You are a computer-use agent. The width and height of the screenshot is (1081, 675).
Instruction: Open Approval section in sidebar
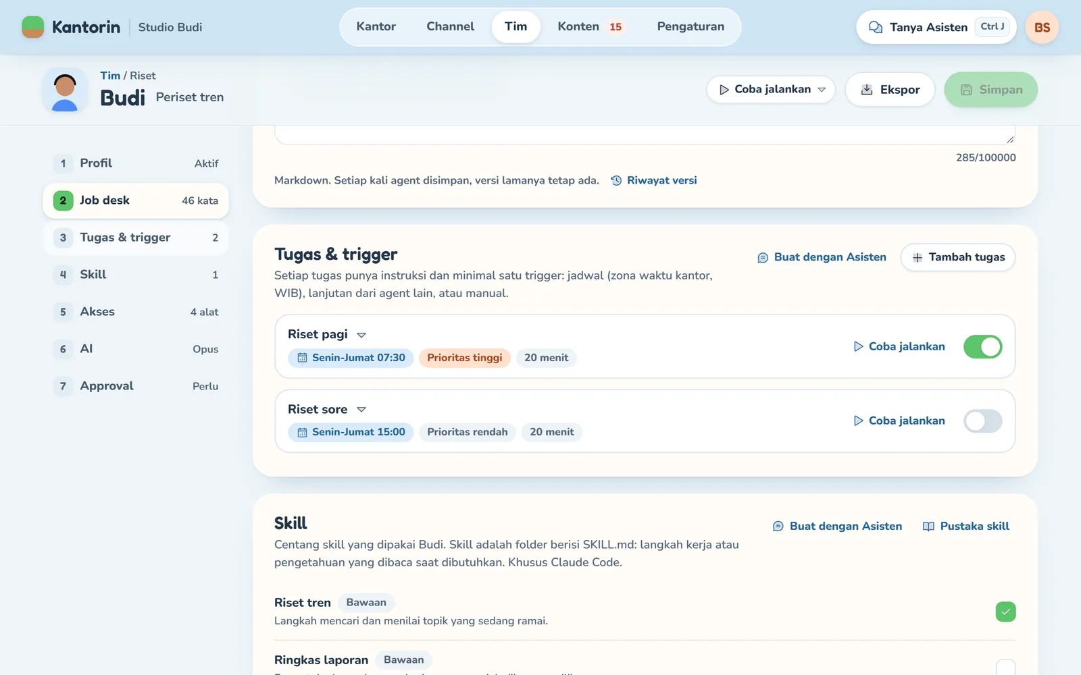click(136, 386)
